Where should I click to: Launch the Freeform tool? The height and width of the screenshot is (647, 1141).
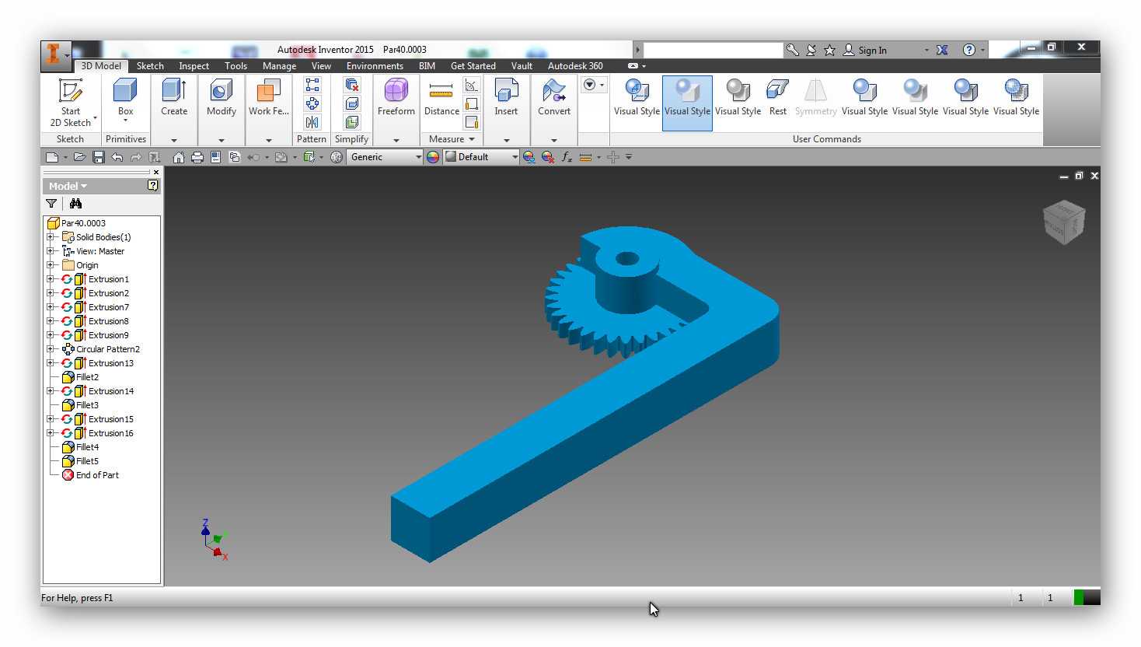(x=396, y=98)
